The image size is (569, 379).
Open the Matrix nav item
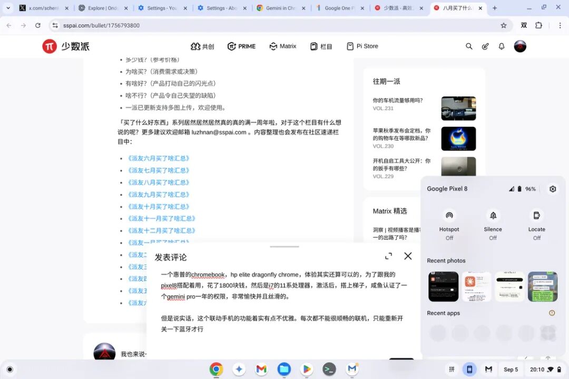(x=283, y=46)
